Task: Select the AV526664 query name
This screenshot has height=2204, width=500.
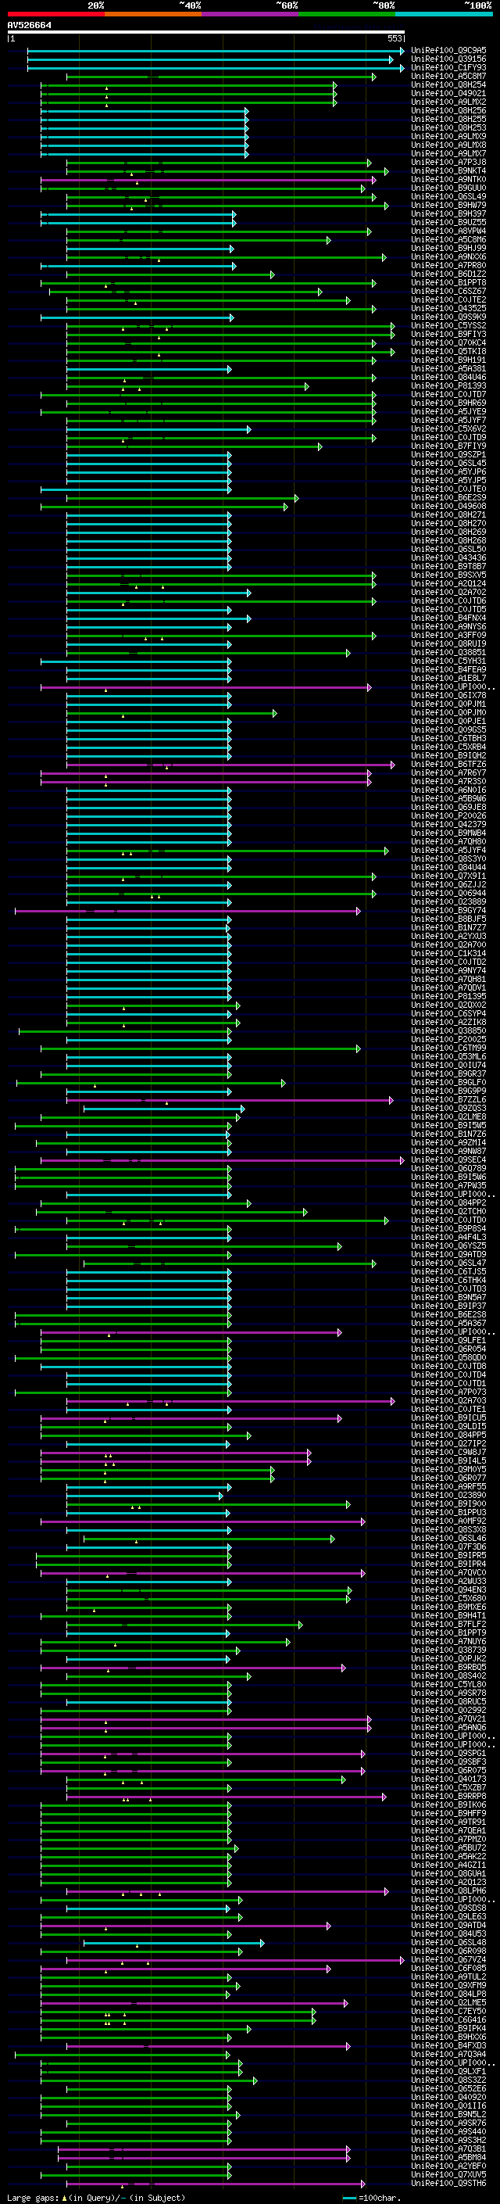Action: tap(29, 25)
